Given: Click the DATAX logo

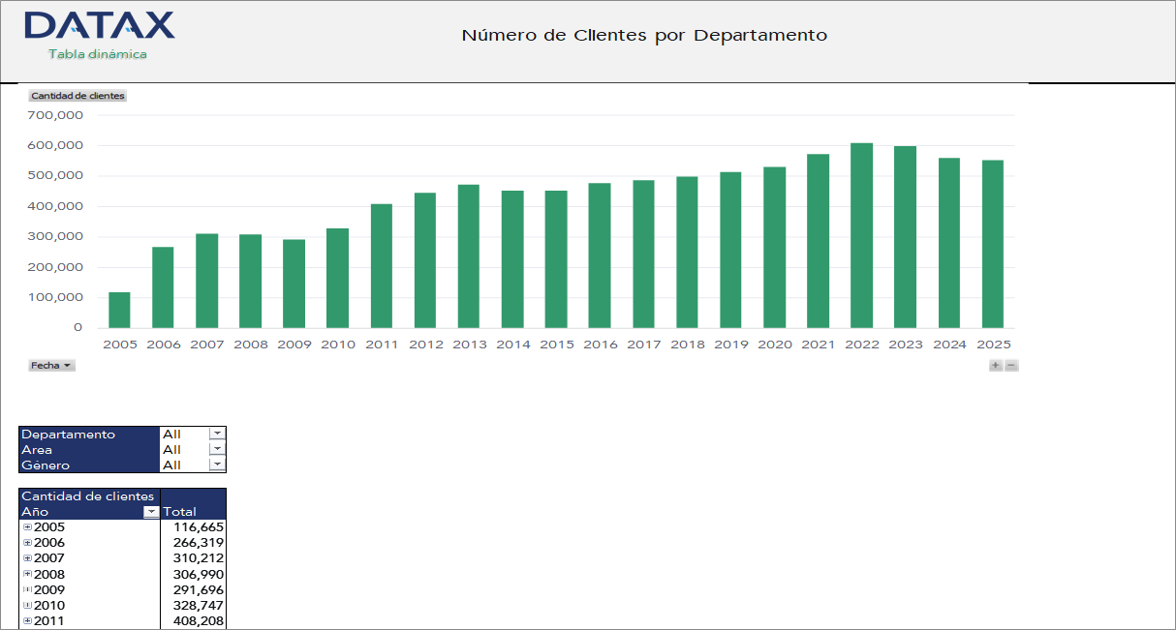Looking at the screenshot, I should [99, 27].
